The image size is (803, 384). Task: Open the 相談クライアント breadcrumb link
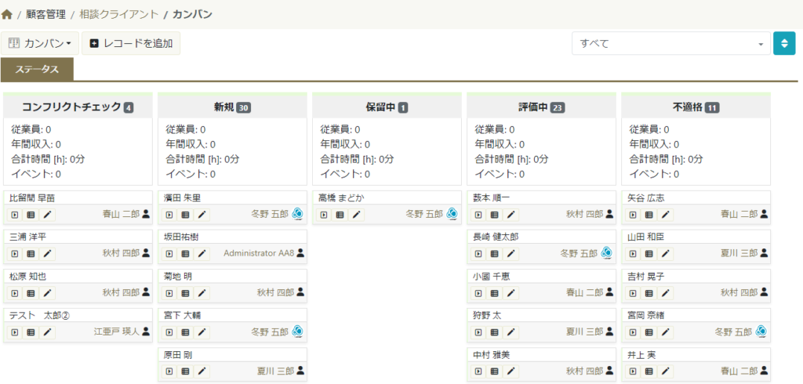(118, 14)
